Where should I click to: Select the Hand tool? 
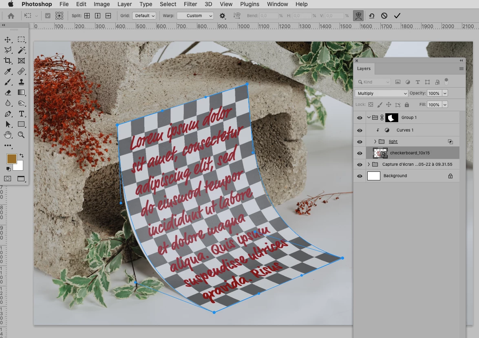(8, 135)
